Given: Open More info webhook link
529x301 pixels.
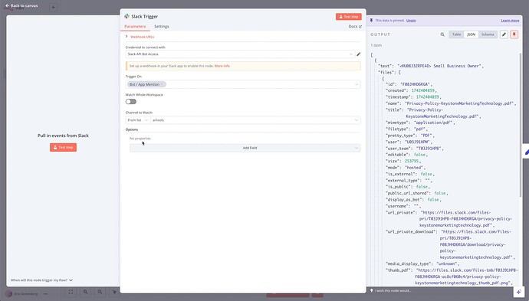Looking at the screenshot, I should tap(222, 66).
